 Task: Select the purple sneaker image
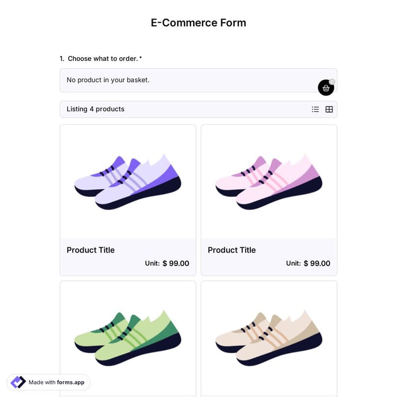click(128, 182)
